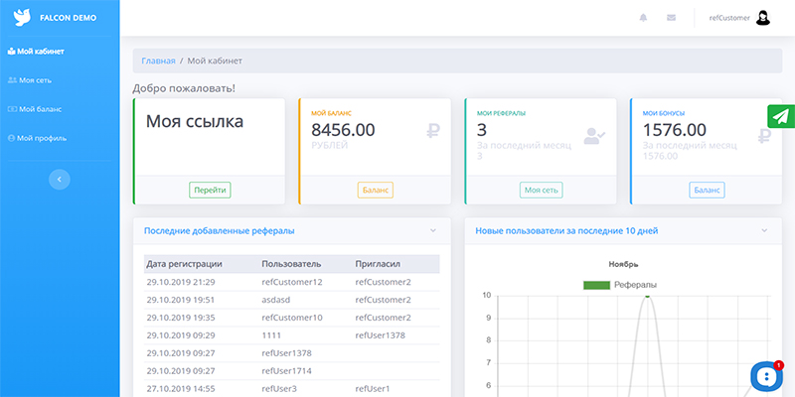Click the refCustomer user avatar
This screenshot has height=397, width=795.
[763, 18]
